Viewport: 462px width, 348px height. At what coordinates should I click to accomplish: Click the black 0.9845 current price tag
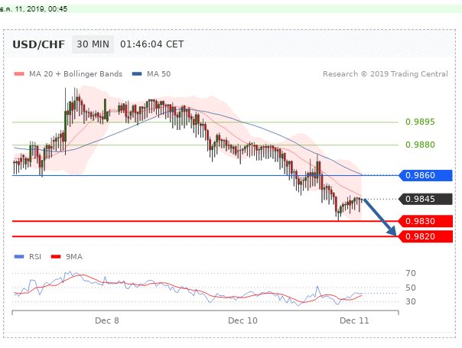(425, 199)
